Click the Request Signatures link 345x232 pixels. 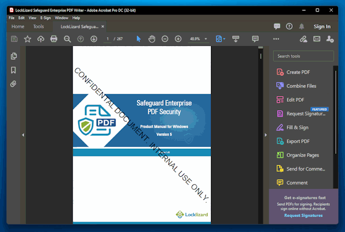pyautogui.click(x=303, y=215)
